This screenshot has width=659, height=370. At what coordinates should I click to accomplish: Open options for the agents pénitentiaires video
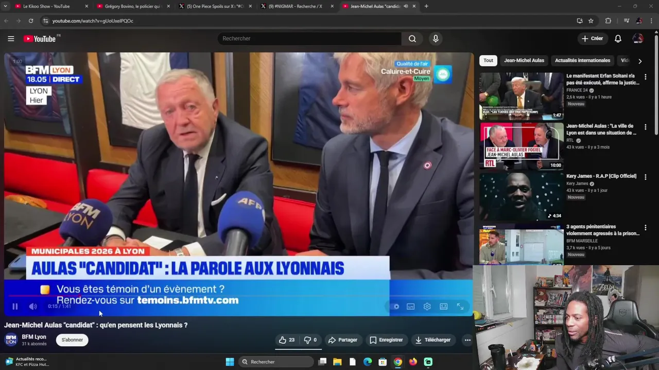(x=645, y=228)
